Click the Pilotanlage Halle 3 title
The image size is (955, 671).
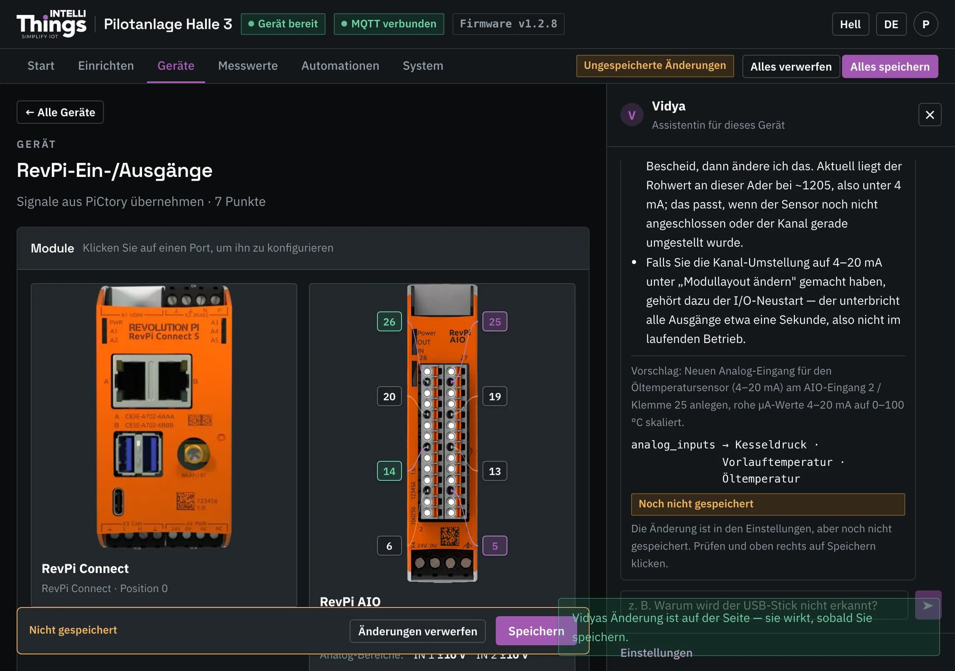168,24
